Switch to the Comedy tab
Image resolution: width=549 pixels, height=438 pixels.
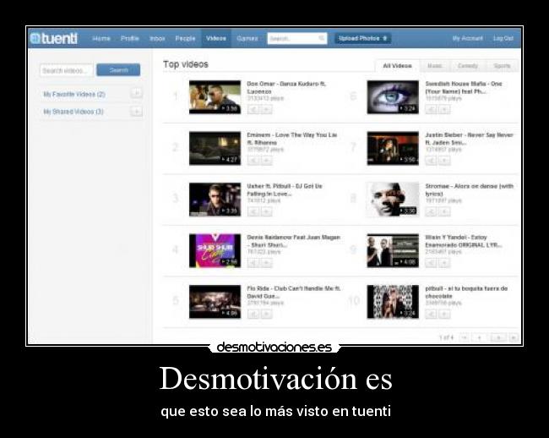tap(468, 66)
